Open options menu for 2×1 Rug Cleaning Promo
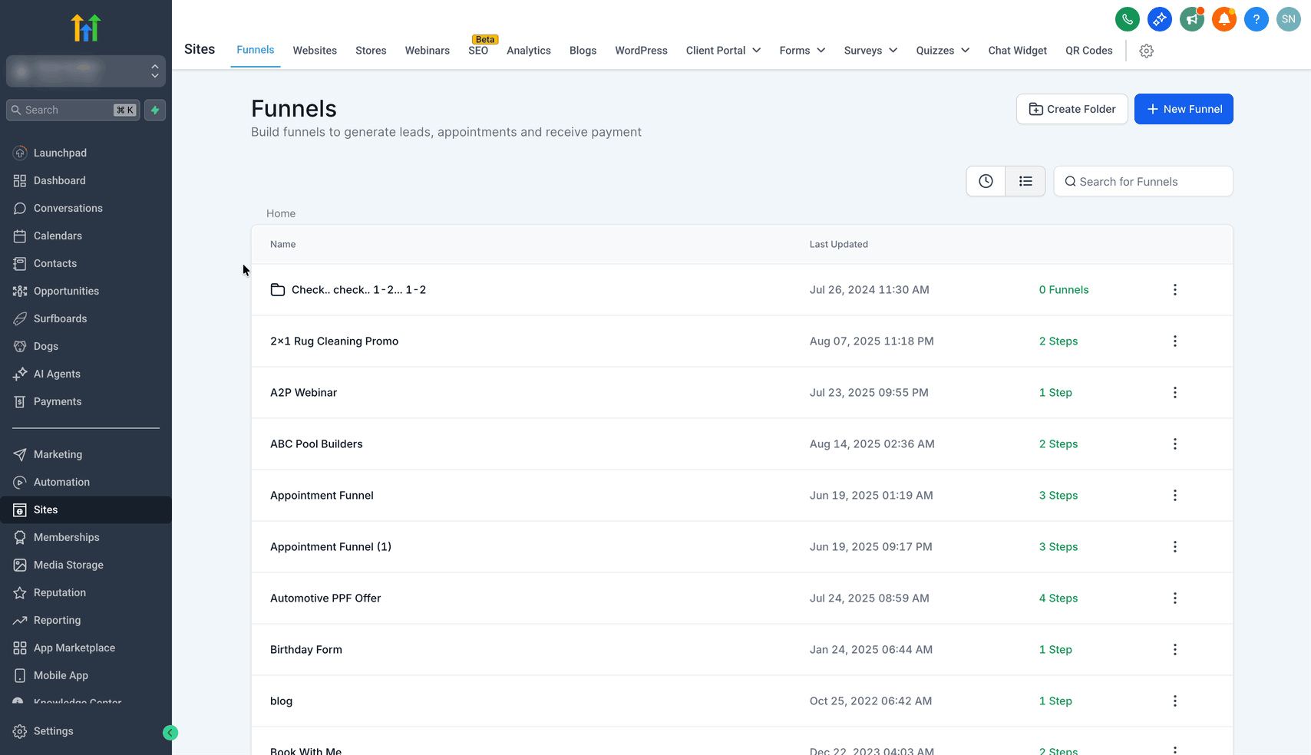Screen dimensions: 1311x755 [x=1174, y=341]
